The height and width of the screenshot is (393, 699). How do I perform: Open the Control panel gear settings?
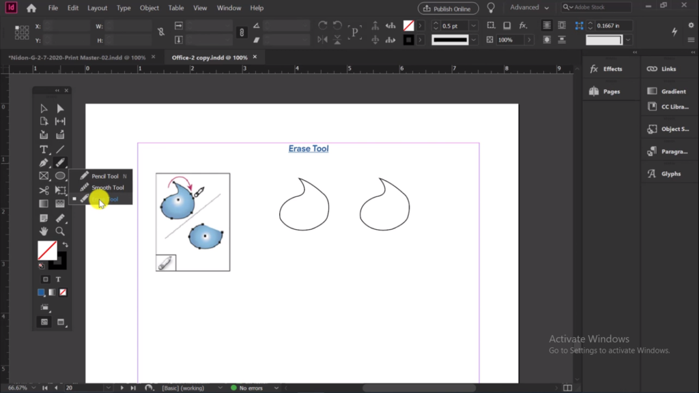click(691, 25)
